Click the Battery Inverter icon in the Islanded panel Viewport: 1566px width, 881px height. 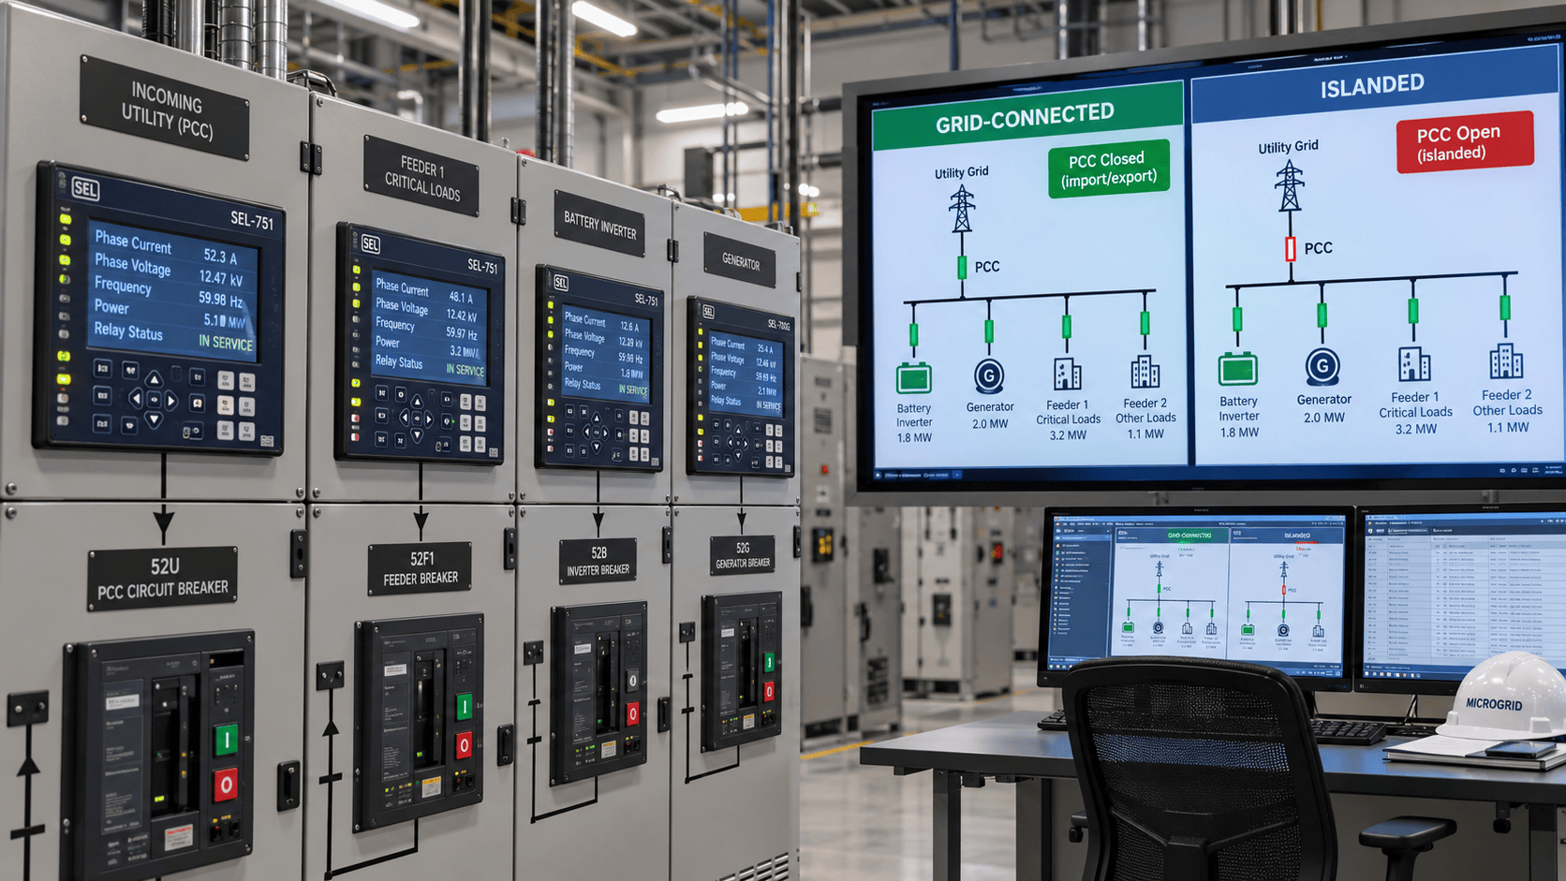1237,369
